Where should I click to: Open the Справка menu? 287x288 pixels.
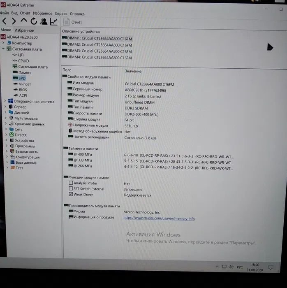point(77,14)
